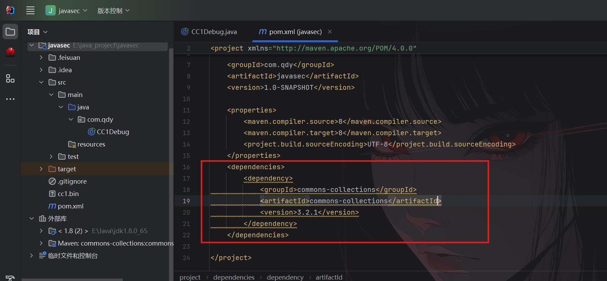This screenshot has width=607, height=281.
Task: Select pom.xml in the project tree
Action: [67, 206]
